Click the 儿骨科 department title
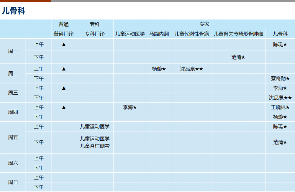 (13, 11)
